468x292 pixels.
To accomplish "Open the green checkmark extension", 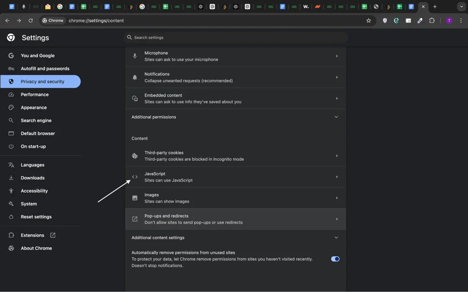I will 396,21.
